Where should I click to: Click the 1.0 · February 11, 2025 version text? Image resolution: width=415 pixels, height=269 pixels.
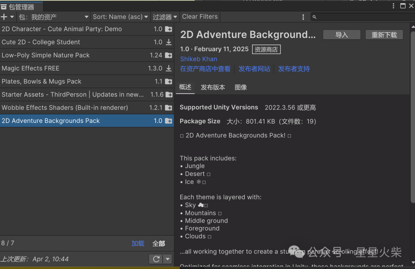tap(214, 49)
